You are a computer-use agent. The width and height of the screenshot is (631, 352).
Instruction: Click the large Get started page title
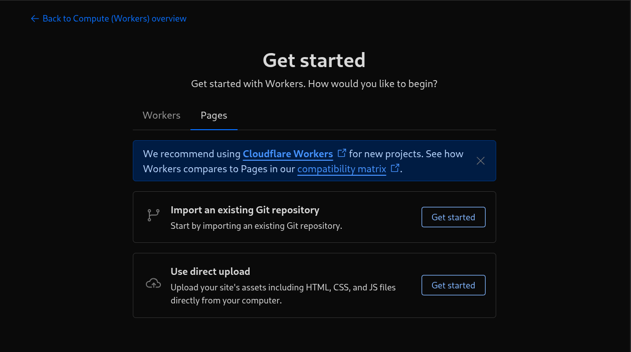click(314, 60)
